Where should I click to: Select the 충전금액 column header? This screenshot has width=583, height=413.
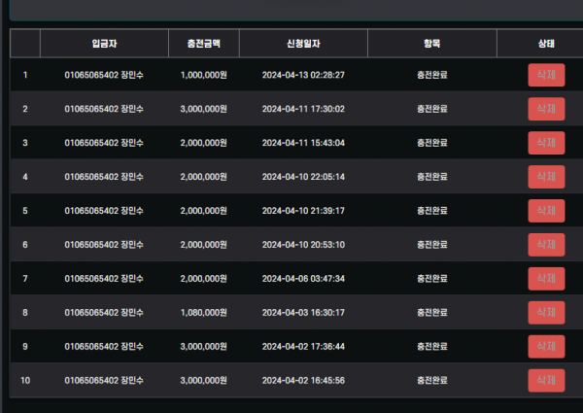pos(203,44)
